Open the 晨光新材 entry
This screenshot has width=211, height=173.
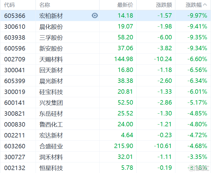pyautogui.click(x=51, y=81)
